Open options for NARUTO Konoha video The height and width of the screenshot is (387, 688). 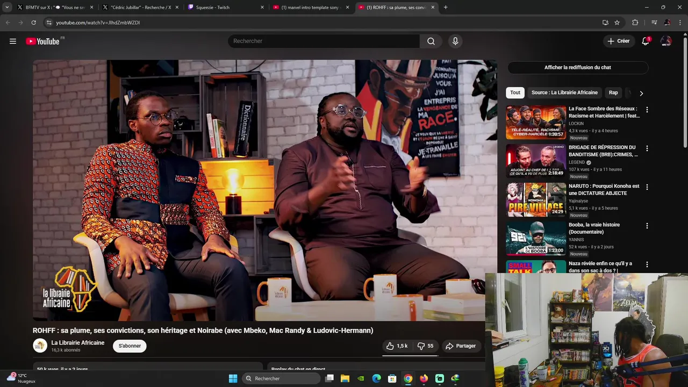click(x=647, y=187)
